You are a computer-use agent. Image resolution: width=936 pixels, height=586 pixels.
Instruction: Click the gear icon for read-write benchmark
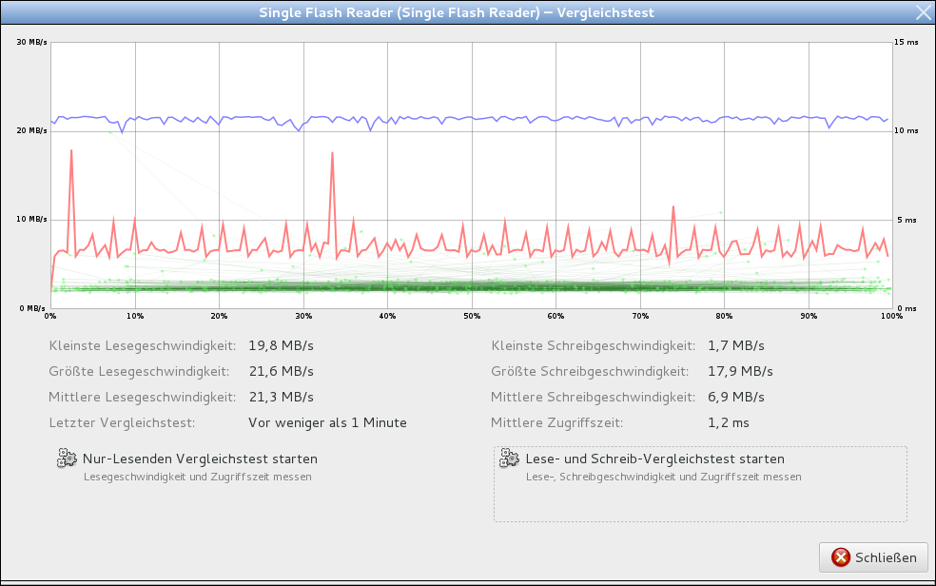tap(509, 459)
